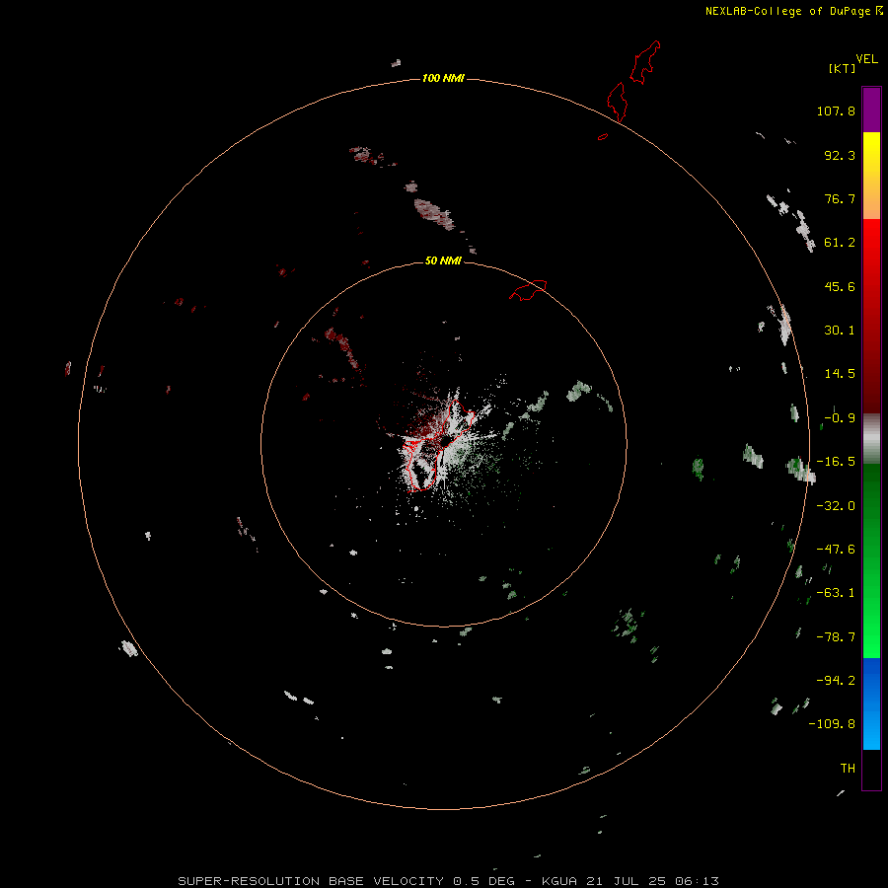Viewport: 888px width, 888px height.
Task: Click the topmost red island outline beyond 100 NMI
Action: coord(645,62)
